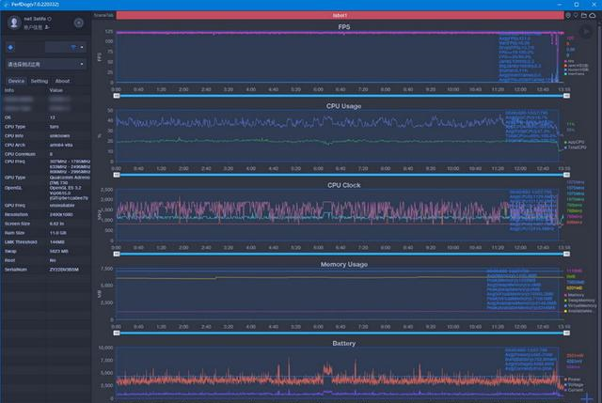Click the red label1 scene bar
The height and width of the screenshot is (403, 602).
pos(340,15)
